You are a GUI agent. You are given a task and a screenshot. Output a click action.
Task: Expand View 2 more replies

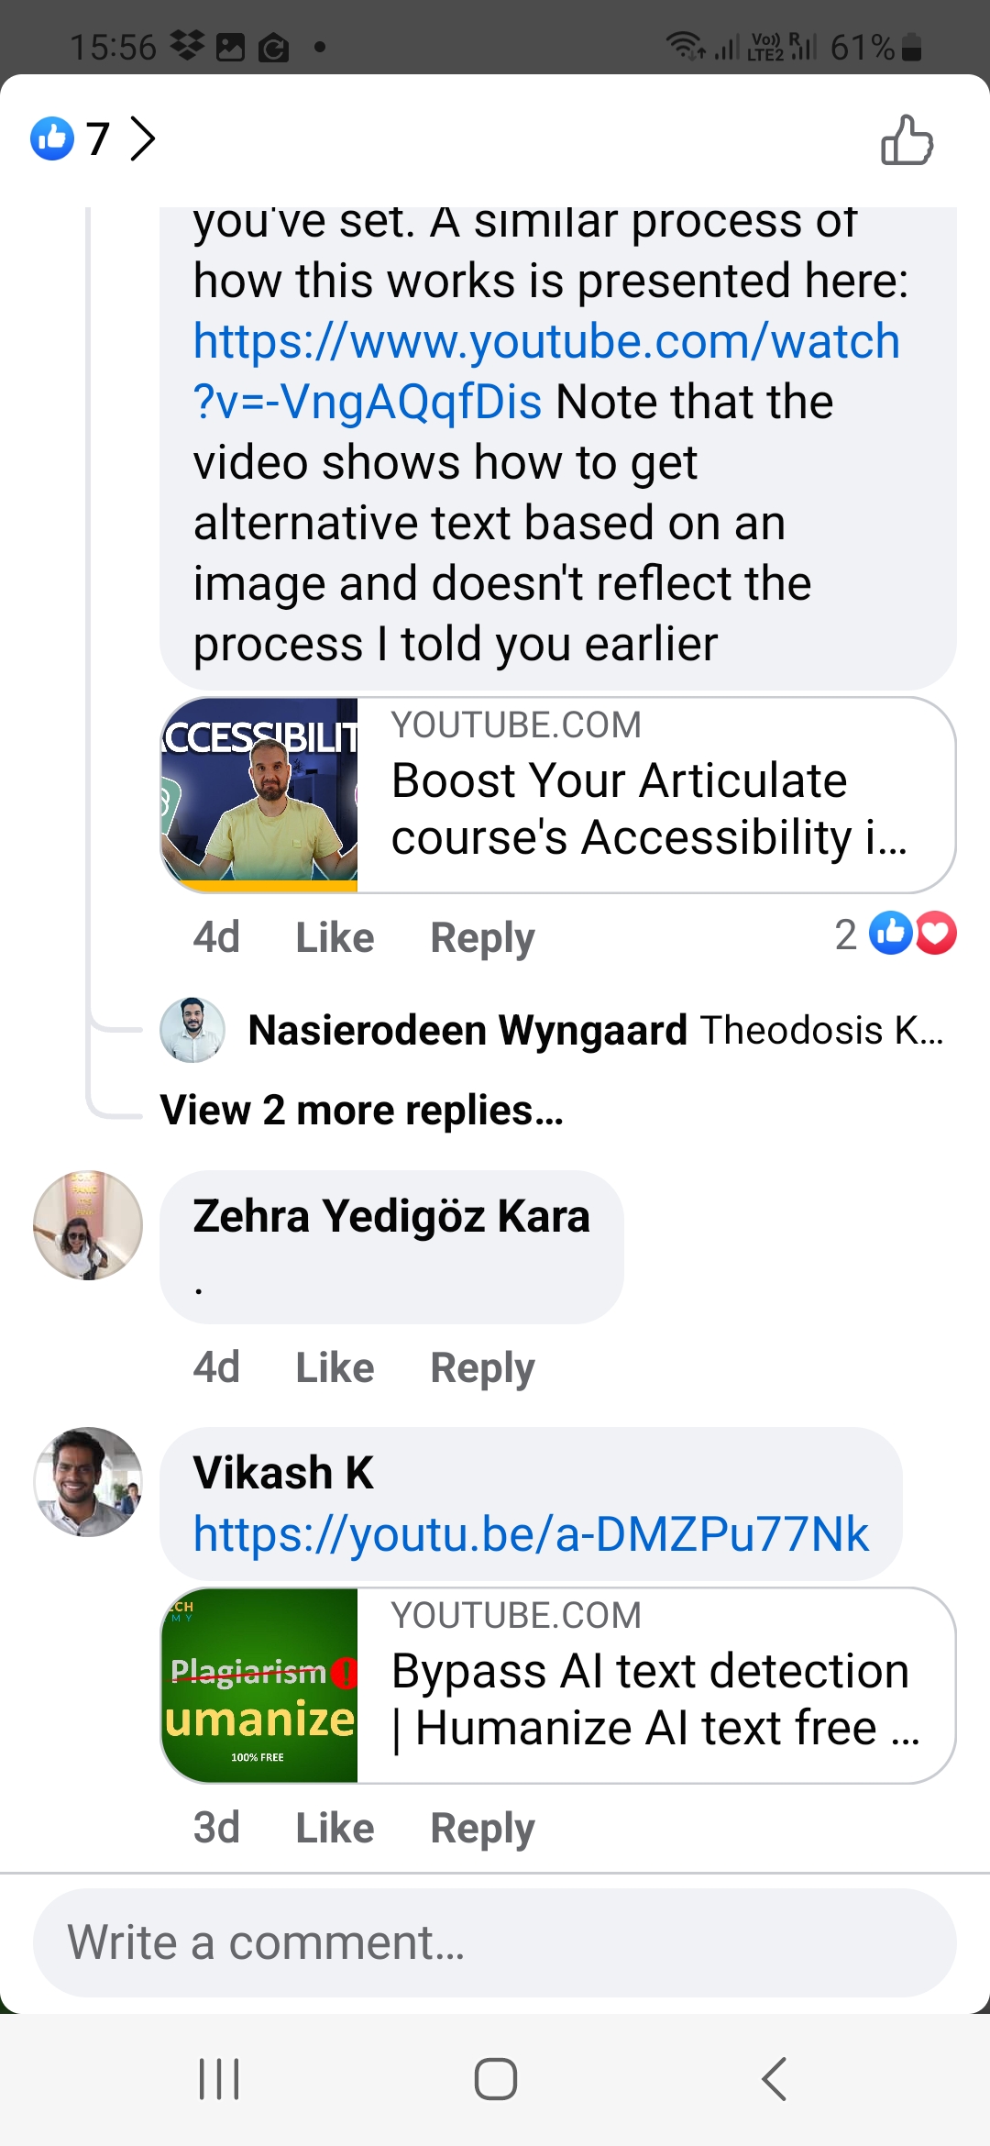pos(361,1110)
